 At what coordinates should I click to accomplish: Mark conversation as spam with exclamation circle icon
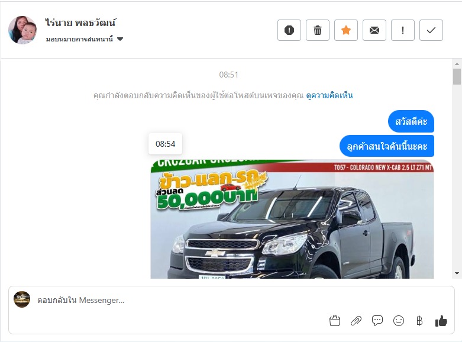coord(289,30)
